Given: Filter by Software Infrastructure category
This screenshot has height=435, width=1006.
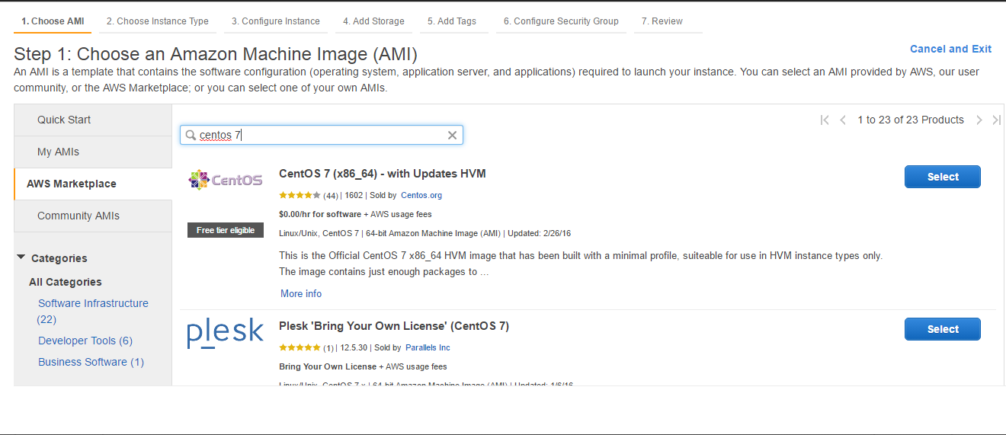Looking at the screenshot, I should pos(93,311).
